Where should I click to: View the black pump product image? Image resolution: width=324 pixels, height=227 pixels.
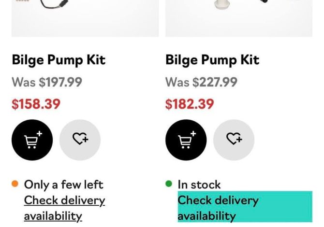[85, 17]
